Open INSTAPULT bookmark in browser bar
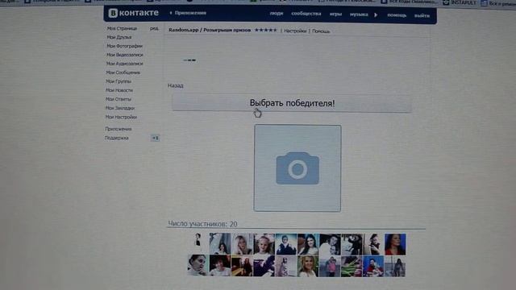This screenshot has width=516, height=290. [x=460, y=2]
